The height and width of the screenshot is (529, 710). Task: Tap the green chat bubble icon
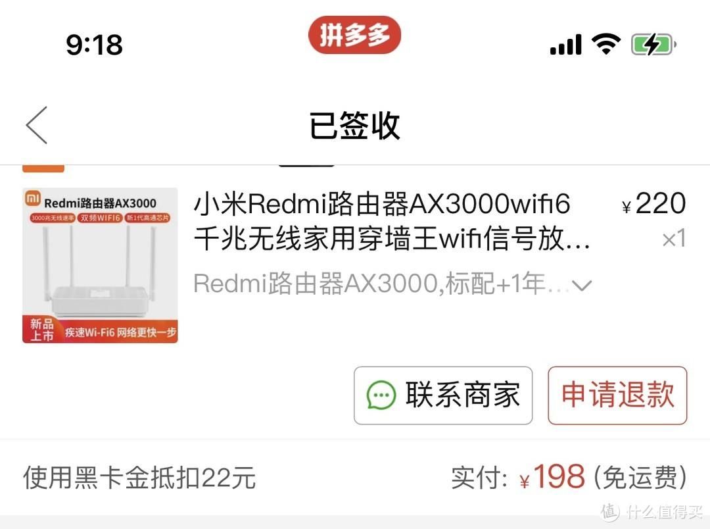point(381,395)
